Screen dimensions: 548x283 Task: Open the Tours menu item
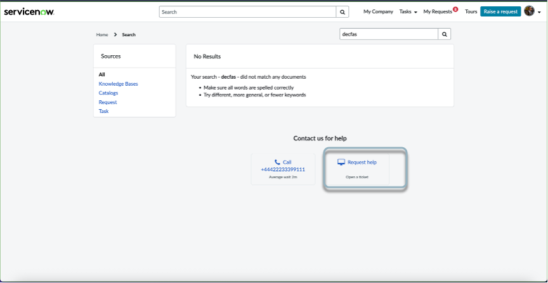click(471, 11)
